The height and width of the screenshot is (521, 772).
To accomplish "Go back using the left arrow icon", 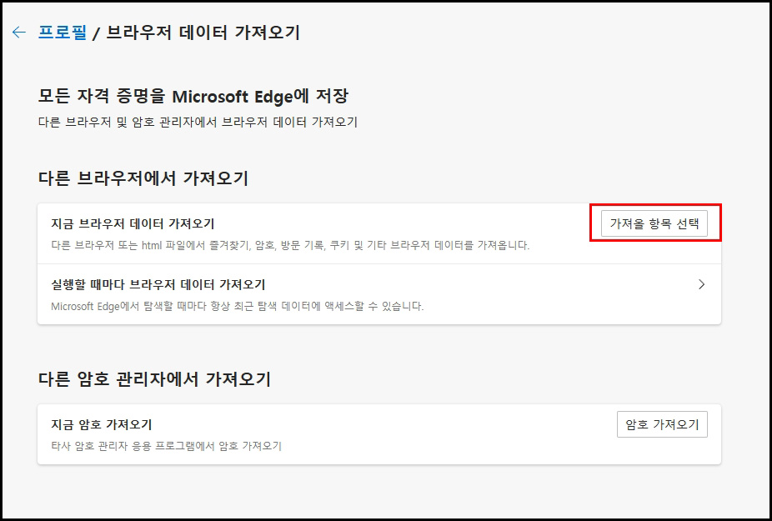I will point(18,33).
